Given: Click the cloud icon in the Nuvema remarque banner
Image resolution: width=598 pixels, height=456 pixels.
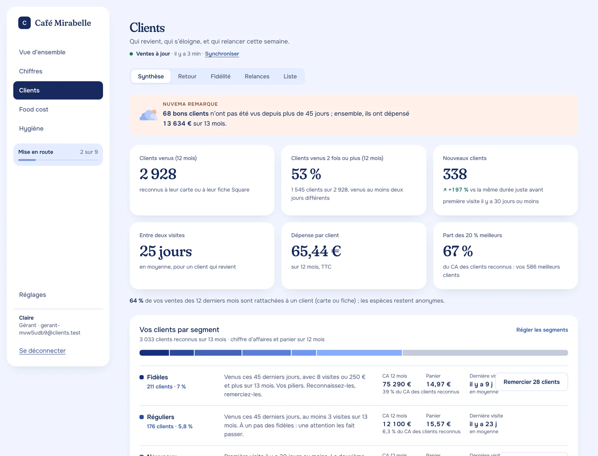Looking at the screenshot, I should (x=148, y=115).
